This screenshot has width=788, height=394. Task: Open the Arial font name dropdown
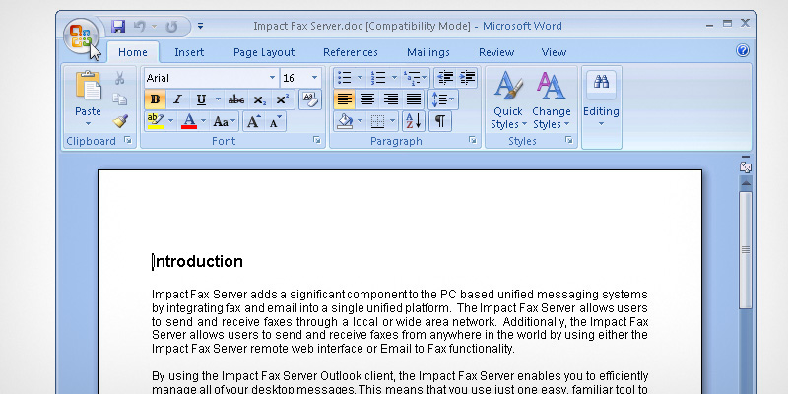point(272,78)
